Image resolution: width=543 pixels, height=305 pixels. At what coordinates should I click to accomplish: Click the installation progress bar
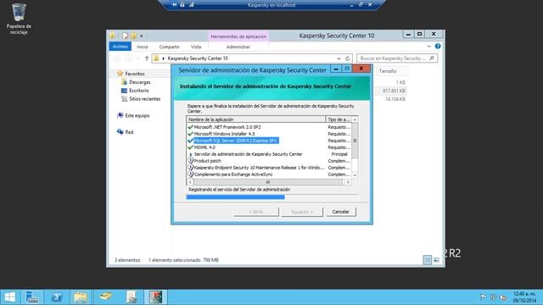(x=272, y=197)
